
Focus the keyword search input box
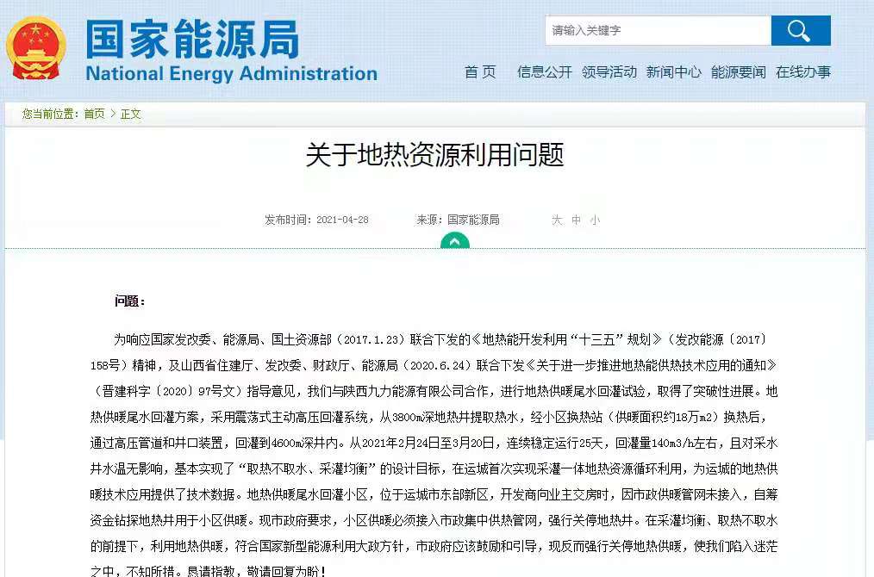[x=657, y=31]
